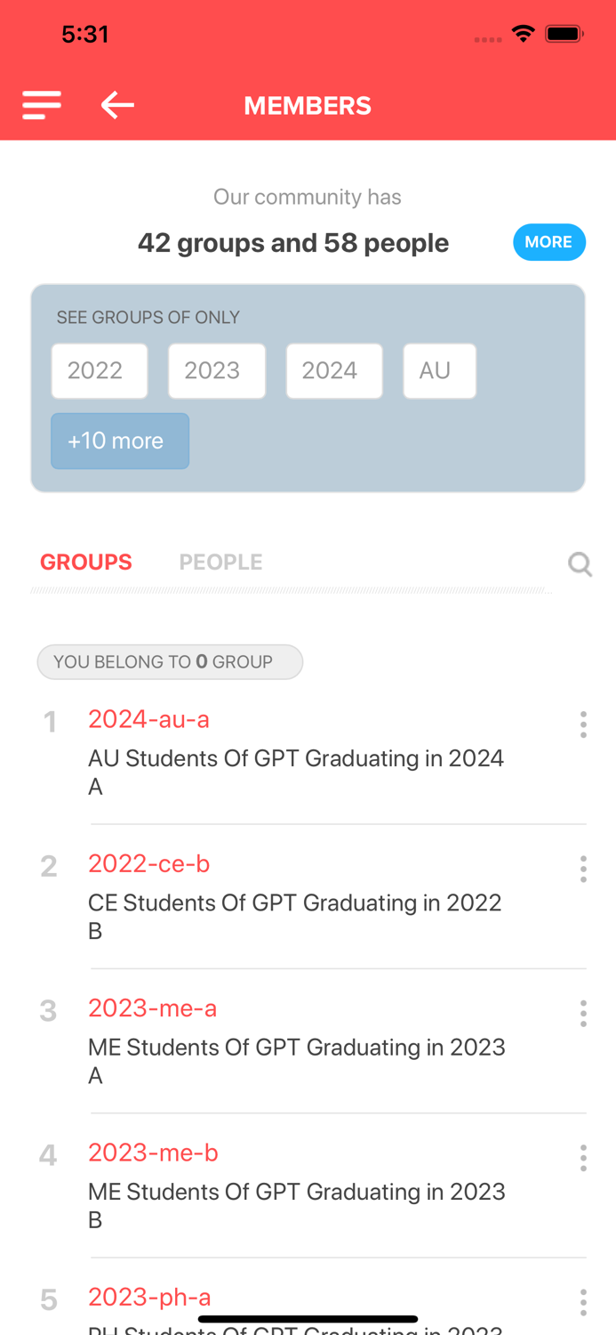
Task: Open the group named 2023-me-b
Action: (153, 1153)
